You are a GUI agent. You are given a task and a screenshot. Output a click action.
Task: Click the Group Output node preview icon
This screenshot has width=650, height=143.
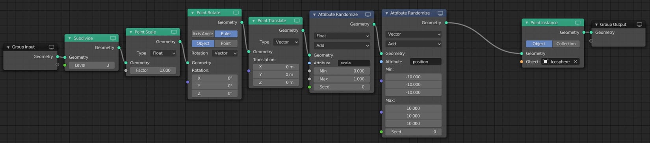[x=639, y=25]
